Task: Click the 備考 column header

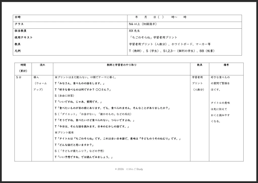Action: click(x=226, y=65)
